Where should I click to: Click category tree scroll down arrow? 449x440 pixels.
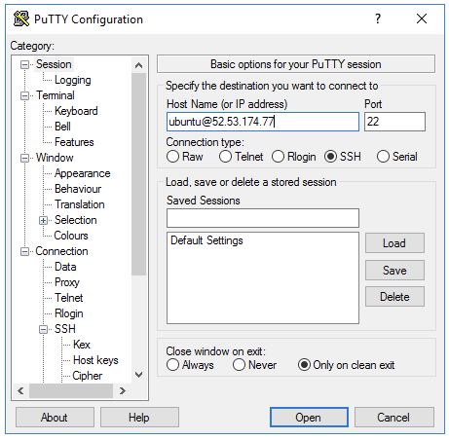(x=138, y=375)
